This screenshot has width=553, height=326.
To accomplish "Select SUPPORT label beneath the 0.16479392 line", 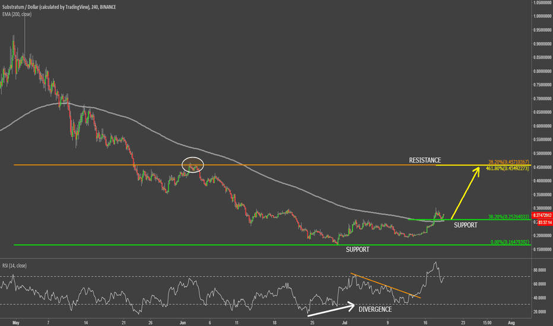I will click(358, 249).
